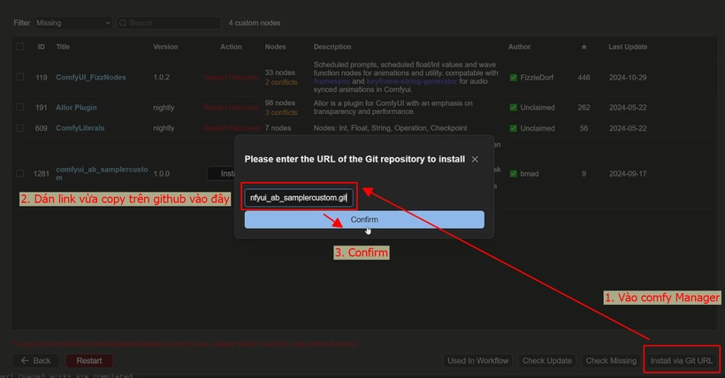725x378 pixels.
Task: Click the green verified badge beside FizzleDorf
Action: 514,78
